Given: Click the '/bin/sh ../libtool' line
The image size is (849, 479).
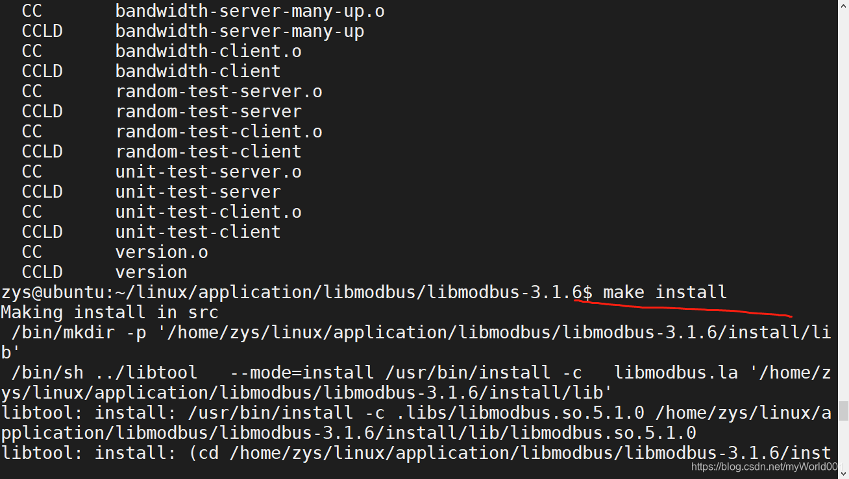Looking at the screenshot, I should (415, 382).
